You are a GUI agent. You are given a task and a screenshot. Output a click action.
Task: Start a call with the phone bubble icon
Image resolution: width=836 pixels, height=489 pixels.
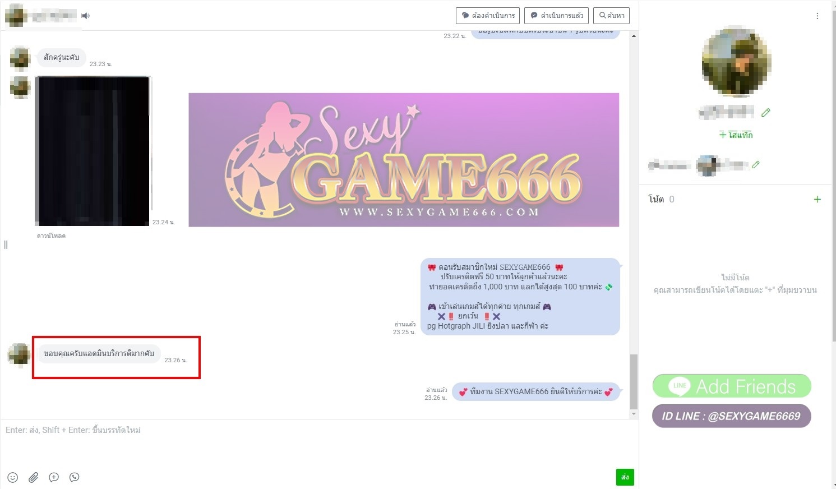[x=74, y=477]
